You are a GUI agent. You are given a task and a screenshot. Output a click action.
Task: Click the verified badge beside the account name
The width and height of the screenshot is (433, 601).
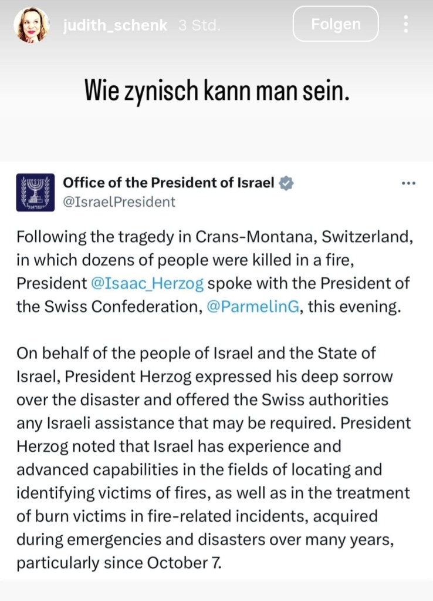coord(286,183)
